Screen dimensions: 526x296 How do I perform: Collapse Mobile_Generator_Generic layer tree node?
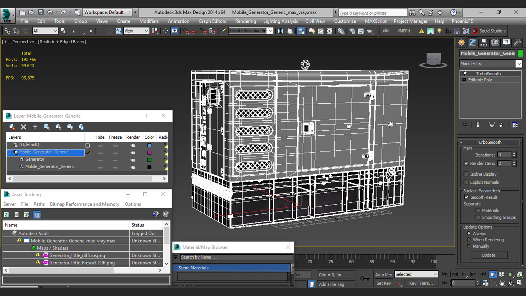[x=9, y=152]
